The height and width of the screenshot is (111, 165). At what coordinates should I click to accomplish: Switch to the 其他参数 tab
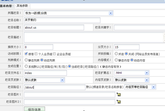pyautogui.click(x=22, y=6)
